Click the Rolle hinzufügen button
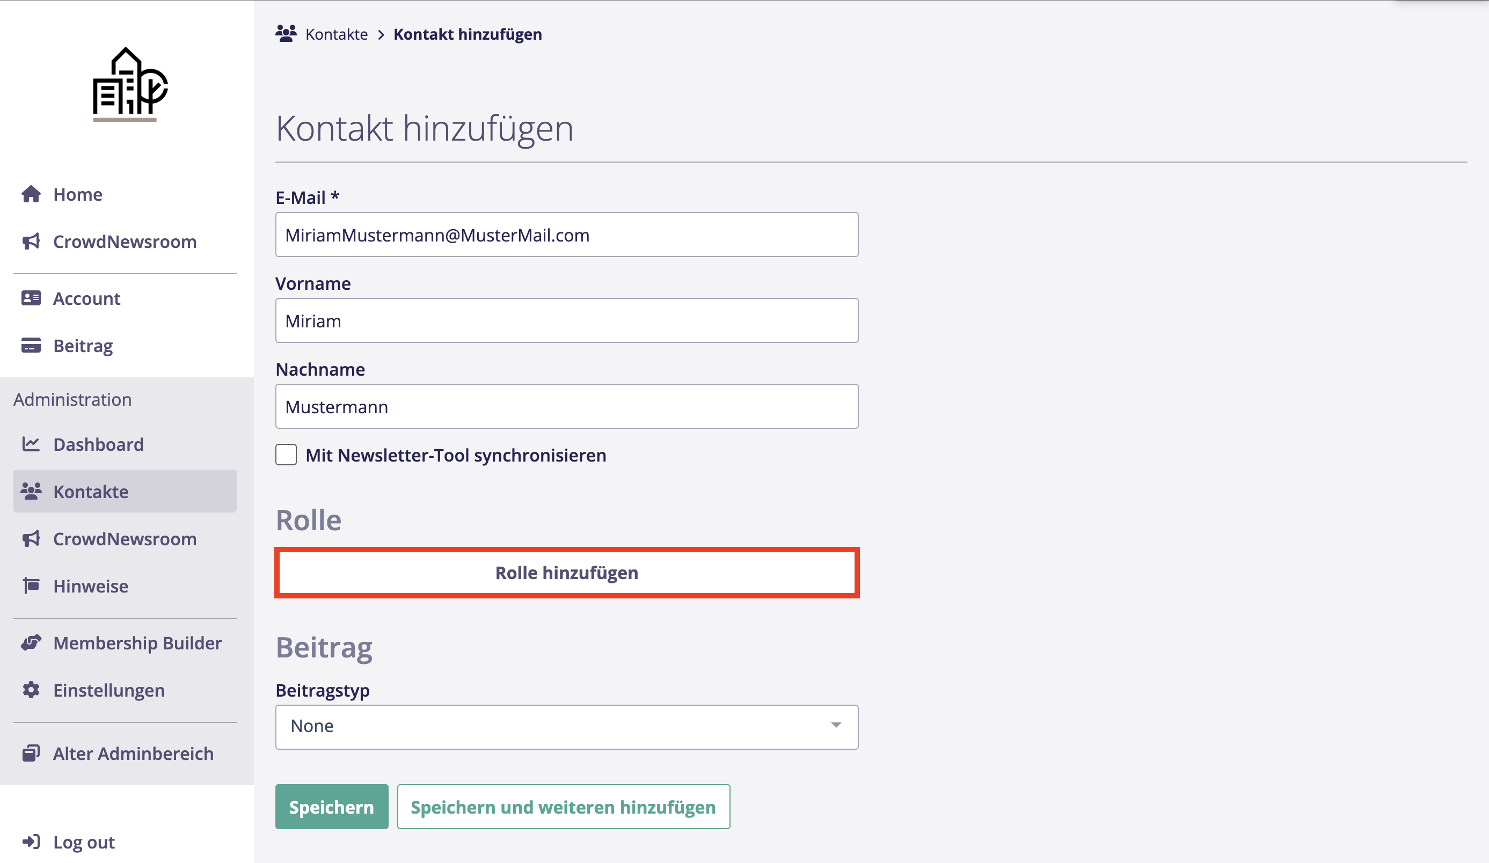Viewport: 1489px width, 863px height. click(x=566, y=573)
